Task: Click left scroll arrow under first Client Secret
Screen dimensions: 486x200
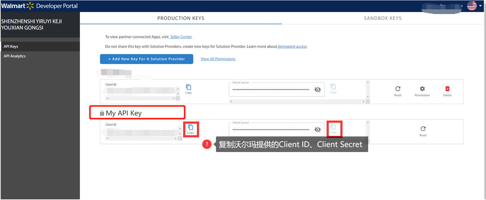Action: pyautogui.click(x=231, y=102)
